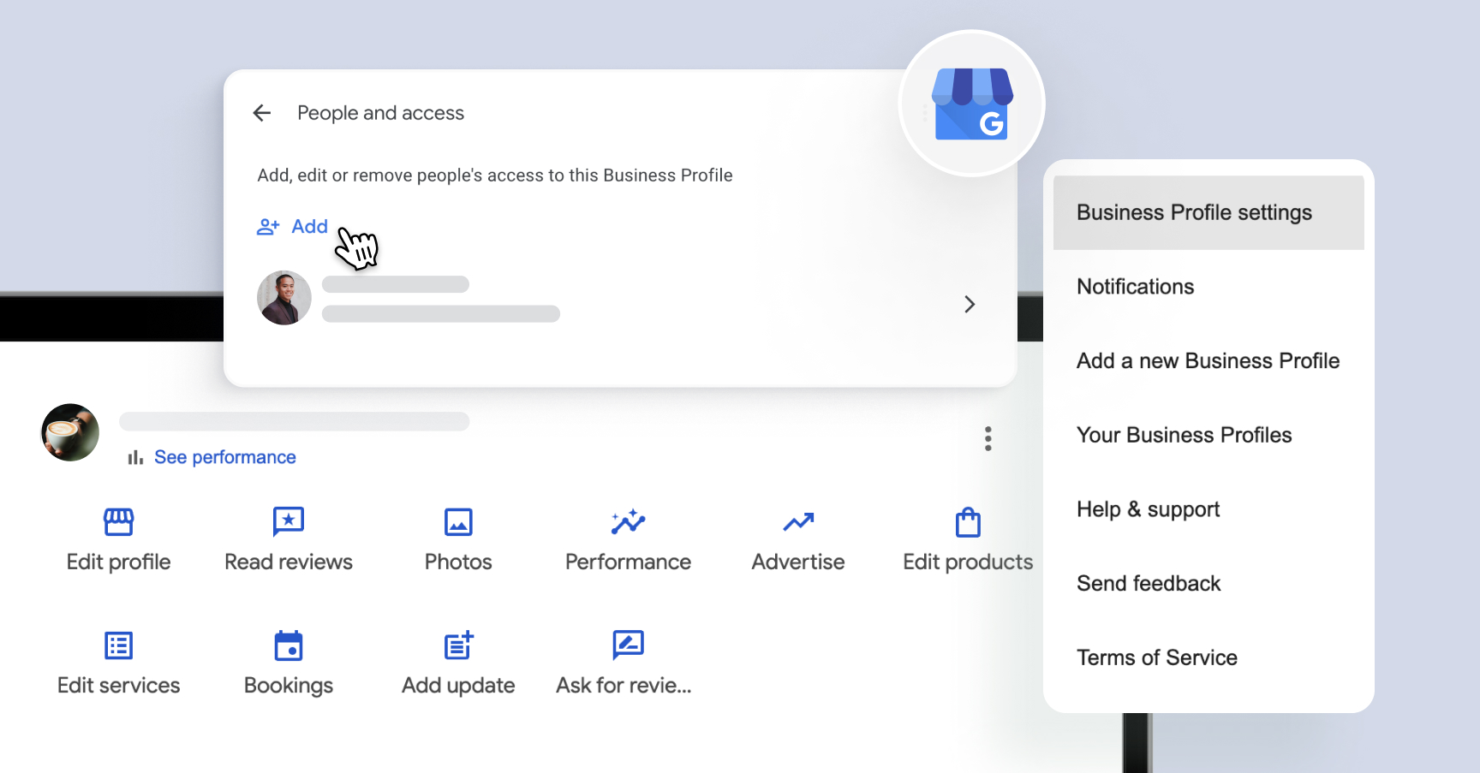This screenshot has width=1480, height=773.
Task: Select the Edit profile icon
Action: pos(118,522)
